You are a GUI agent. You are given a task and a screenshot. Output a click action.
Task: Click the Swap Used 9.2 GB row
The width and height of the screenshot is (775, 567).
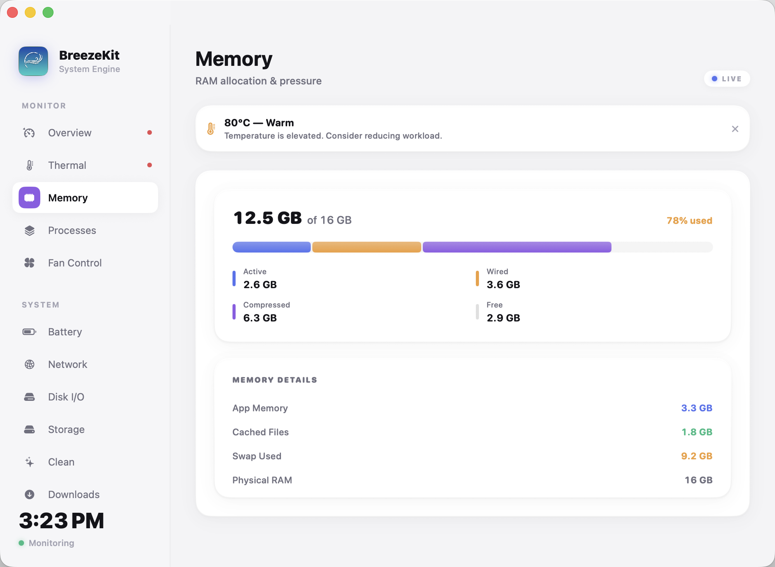click(x=472, y=456)
